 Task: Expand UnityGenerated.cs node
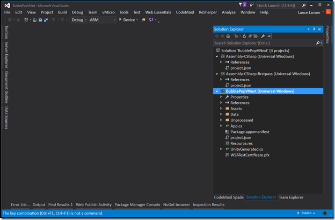click(221, 149)
